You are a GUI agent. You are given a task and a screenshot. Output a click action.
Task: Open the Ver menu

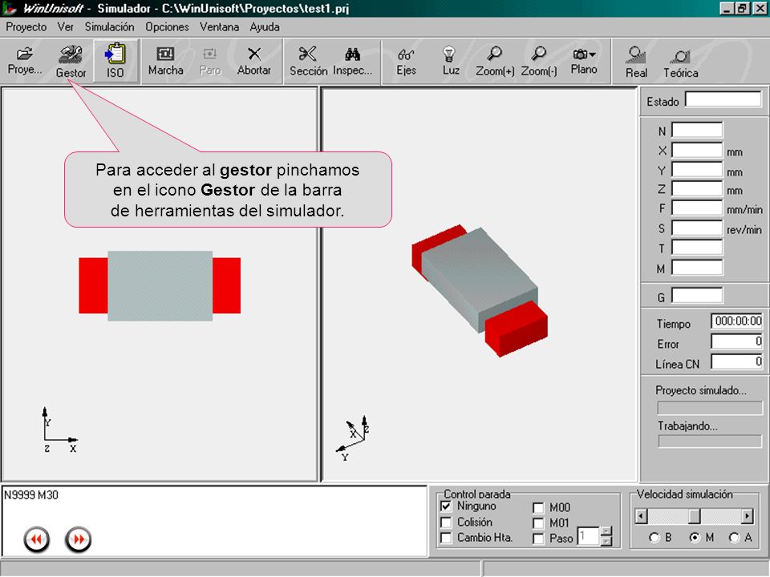(x=65, y=27)
